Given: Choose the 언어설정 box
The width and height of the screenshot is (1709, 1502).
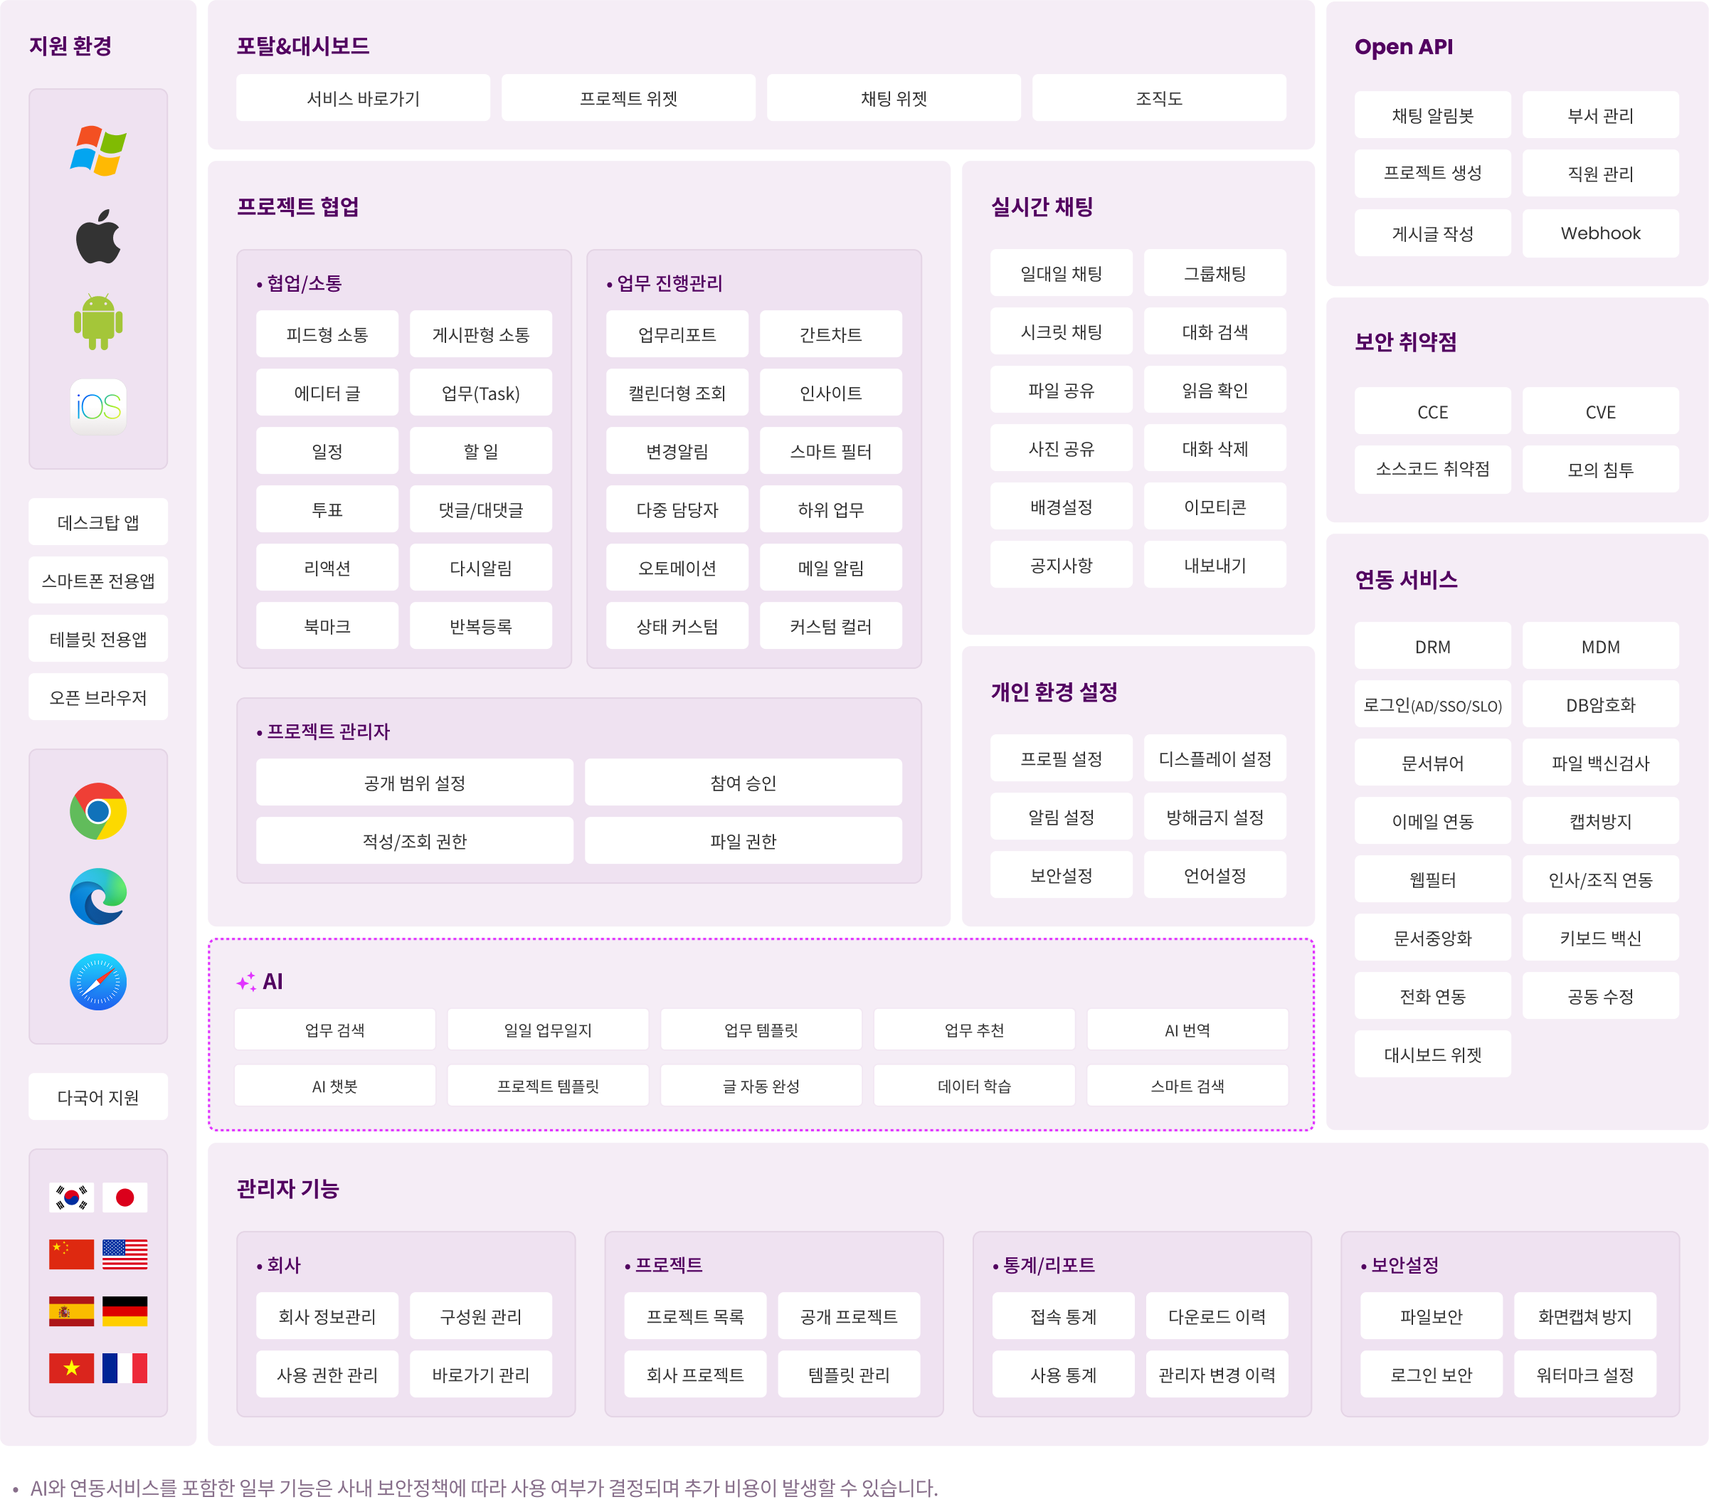Looking at the screenshot, I should pyautogui.click(x=1214, y=876).
